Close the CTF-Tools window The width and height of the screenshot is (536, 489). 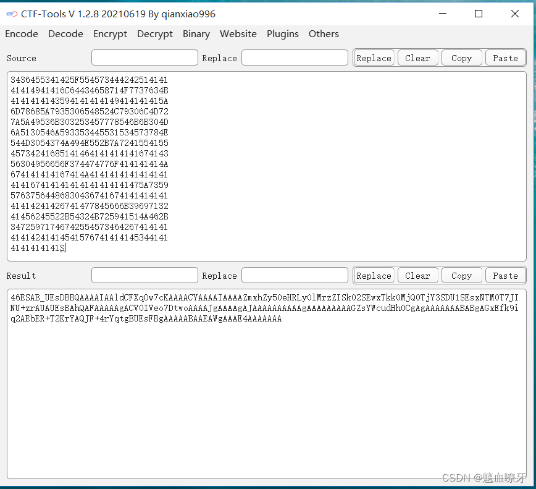click(515, 14)
